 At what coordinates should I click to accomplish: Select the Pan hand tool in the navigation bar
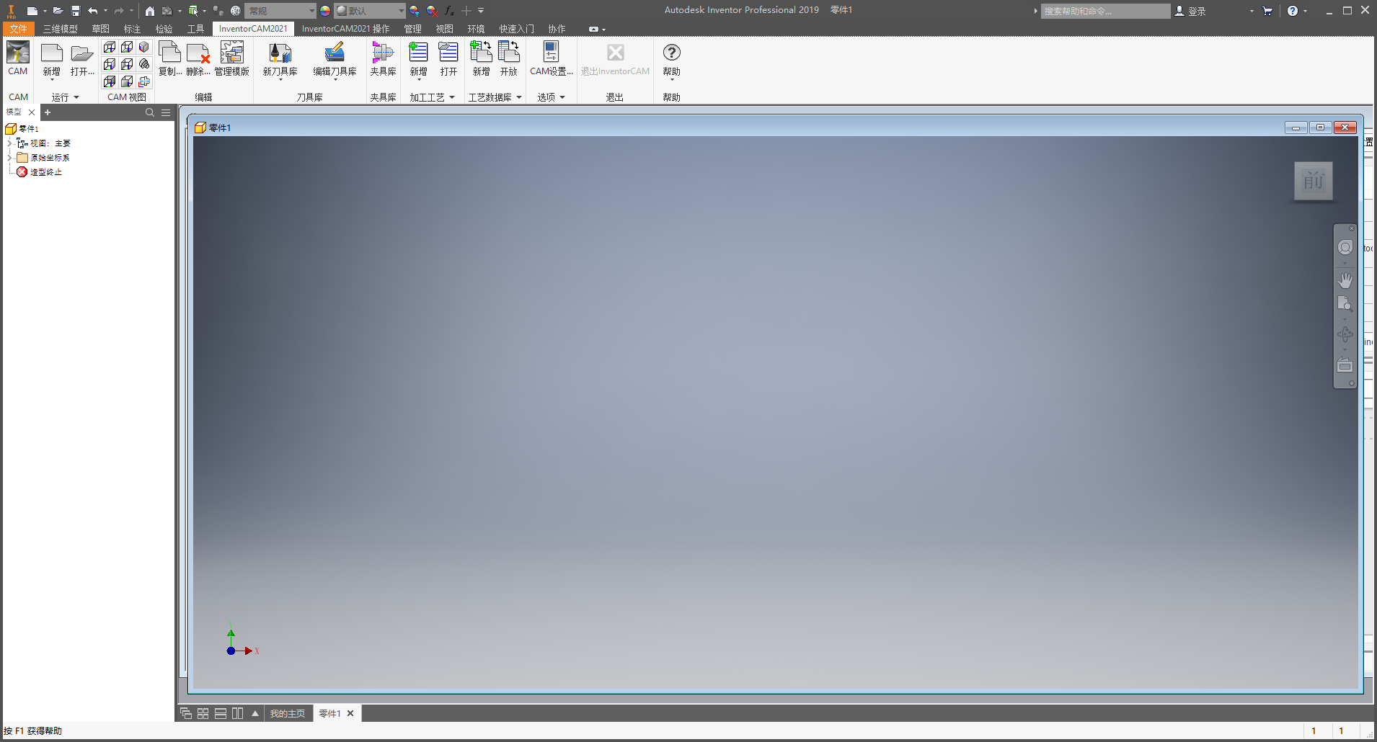coord(1345,280)
